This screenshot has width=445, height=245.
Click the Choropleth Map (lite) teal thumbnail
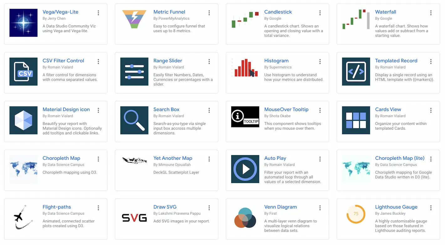click(x=356, y=169)
